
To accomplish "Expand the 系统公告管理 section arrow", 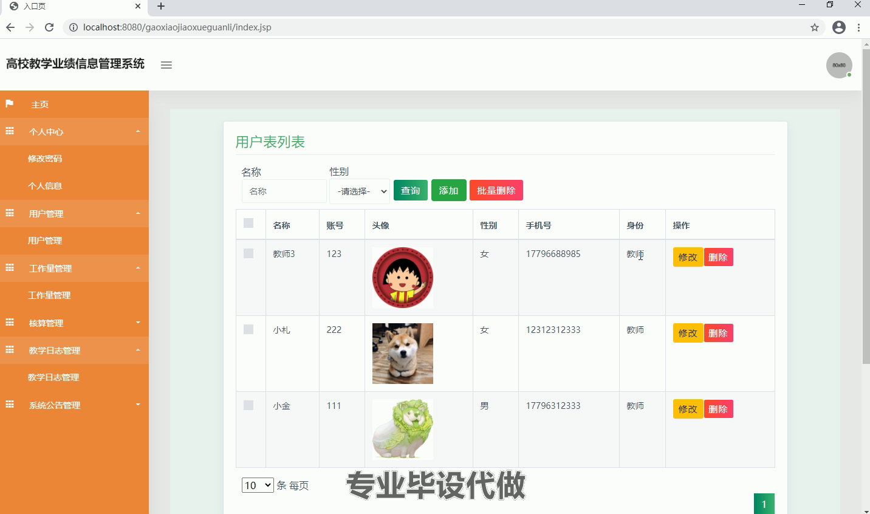I will (138, 405).
